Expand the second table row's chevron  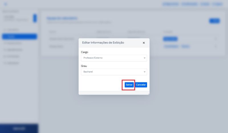click(x=216, y=46)
